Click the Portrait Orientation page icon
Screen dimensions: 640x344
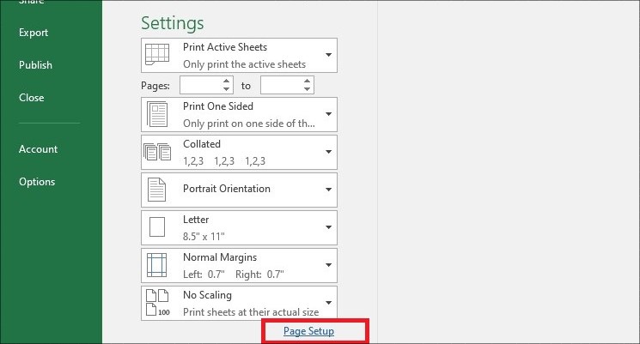coord(158,189)
